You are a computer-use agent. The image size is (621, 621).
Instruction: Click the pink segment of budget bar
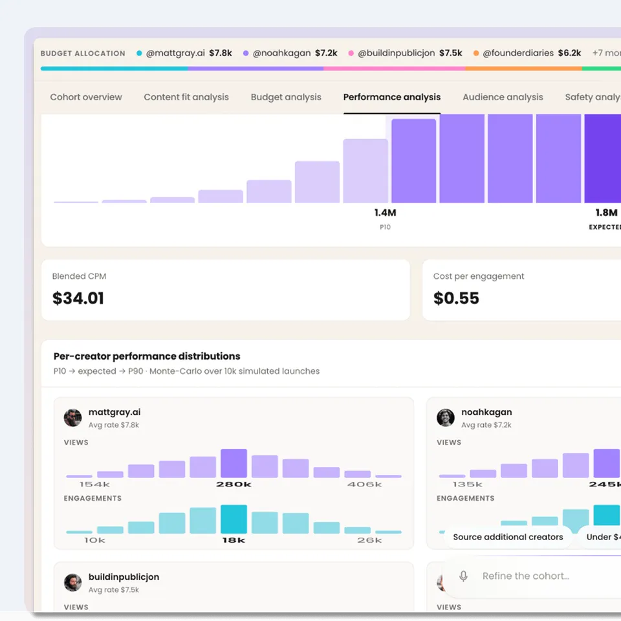[394, 69]
